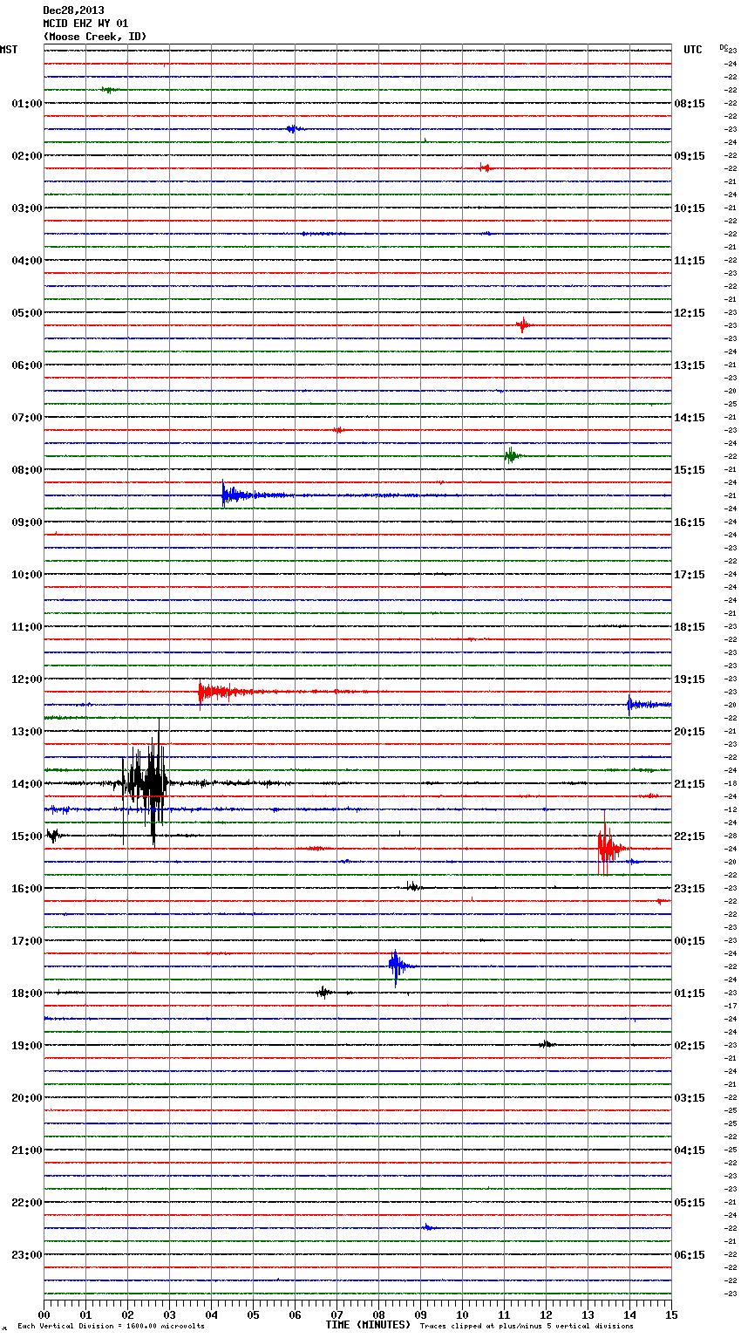This screenshot has width=741, height=1338.
Task: Select minute tick label 15 on x-axis
Action: [x=671, y=1314]
